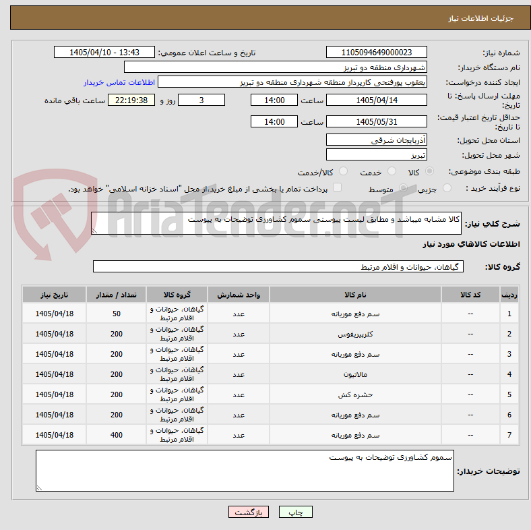This screenshot has height=530, width=531.
Task: Select the مالاتیون item row
Action: pyautogui.click(x=270, y=374)
